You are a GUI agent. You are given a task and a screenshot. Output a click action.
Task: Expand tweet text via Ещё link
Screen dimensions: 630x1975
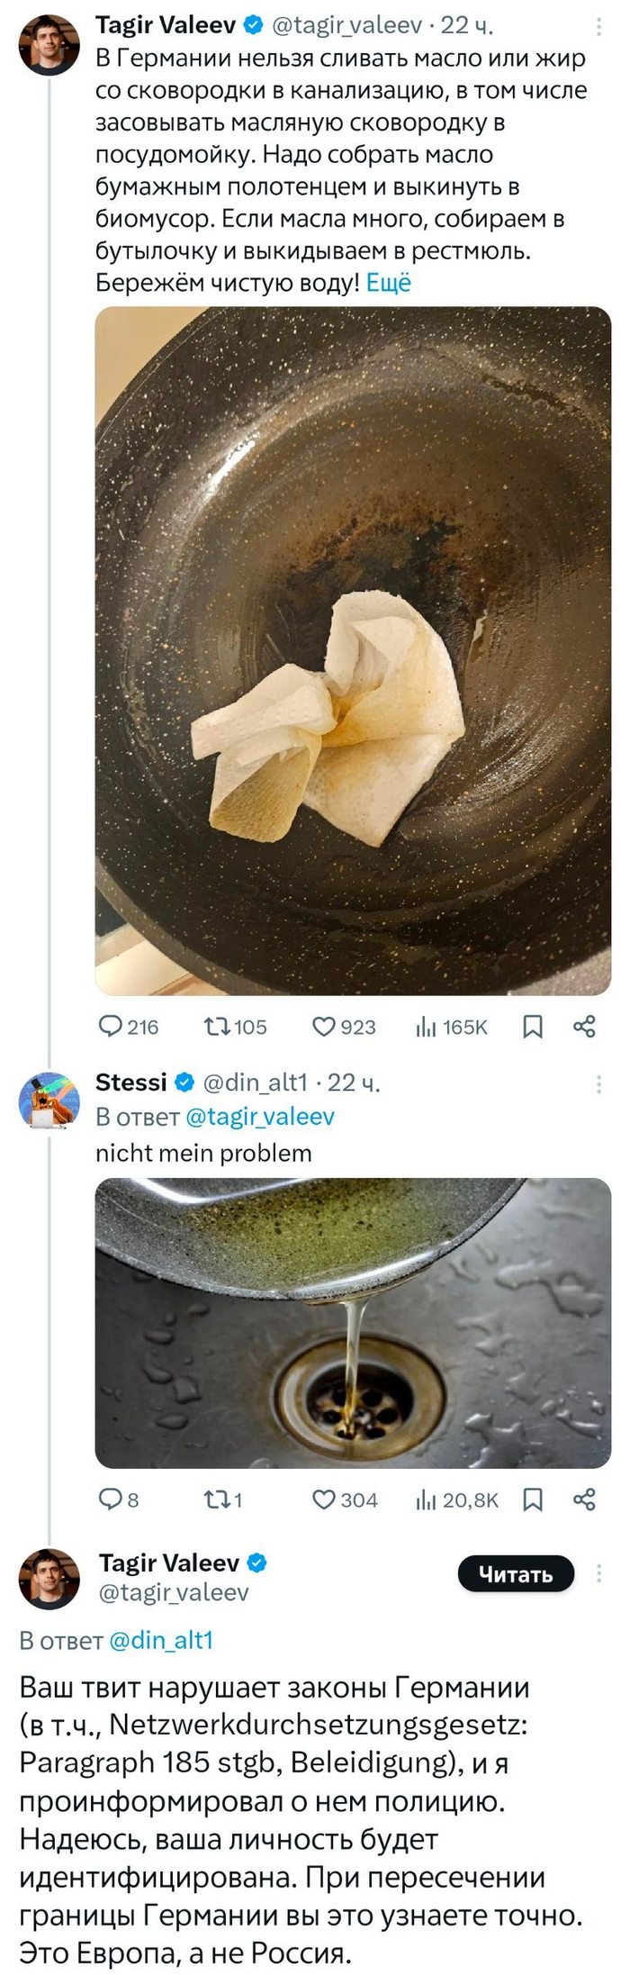[x=389, y=283]
